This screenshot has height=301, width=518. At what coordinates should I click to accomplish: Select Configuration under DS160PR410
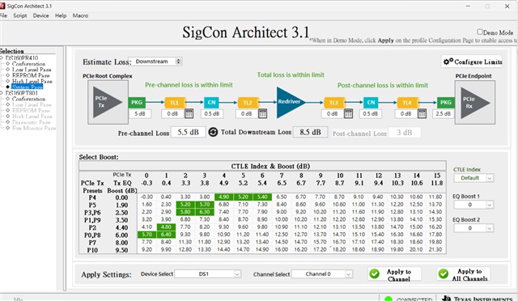pyautogui.click(x=28, y=64)
